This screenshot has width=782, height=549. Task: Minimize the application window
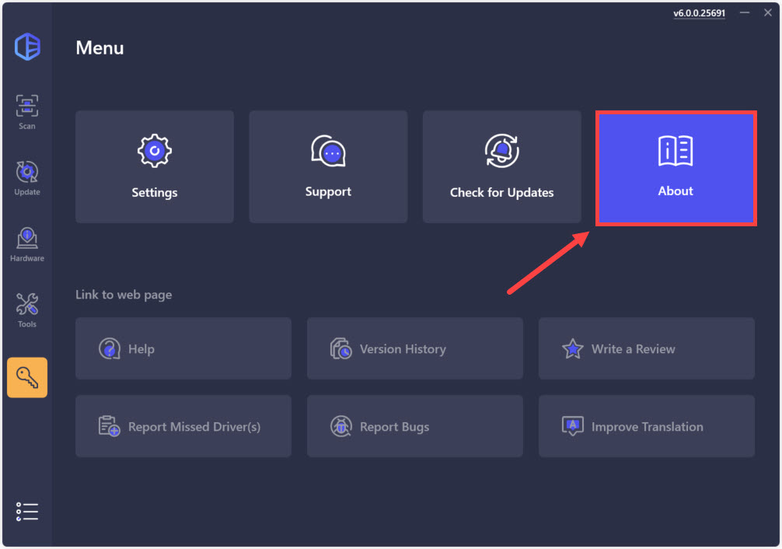[x=745, y=13]
